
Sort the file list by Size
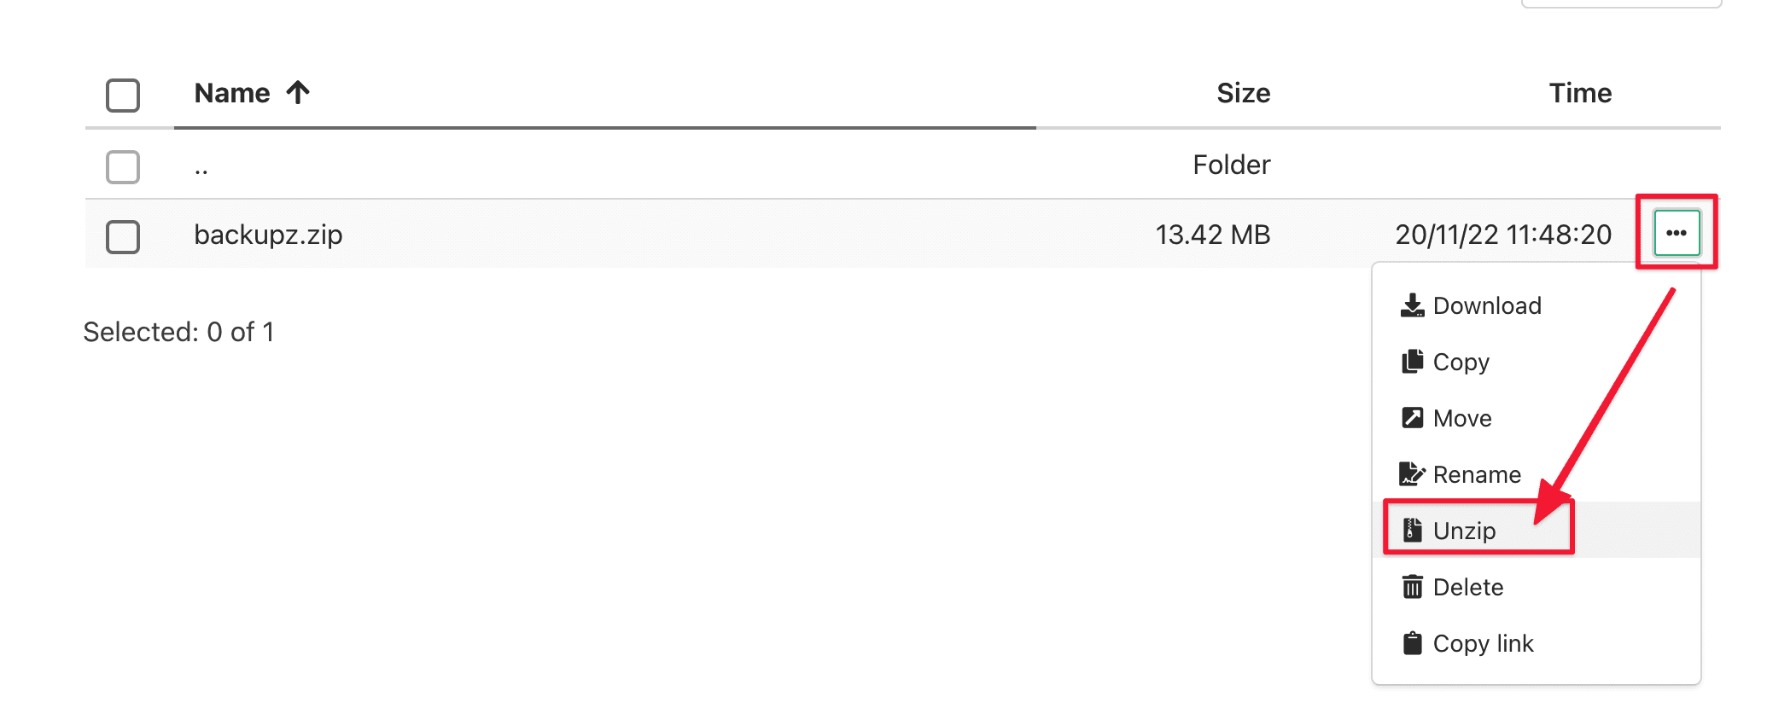(1243, 93)
